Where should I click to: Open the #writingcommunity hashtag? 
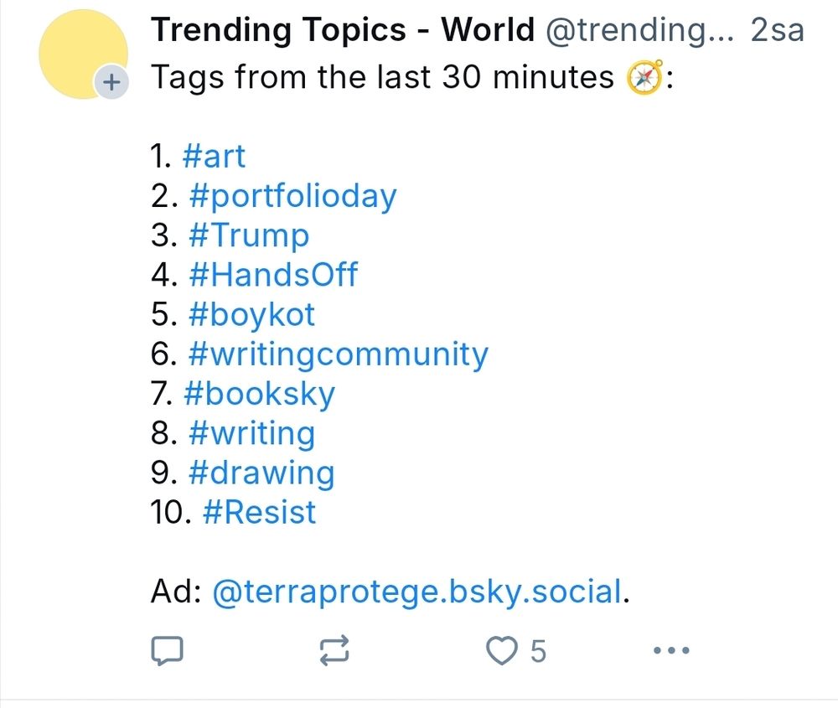click(339, 354)
